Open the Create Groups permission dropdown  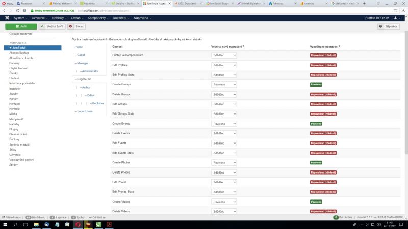[224, 84]
